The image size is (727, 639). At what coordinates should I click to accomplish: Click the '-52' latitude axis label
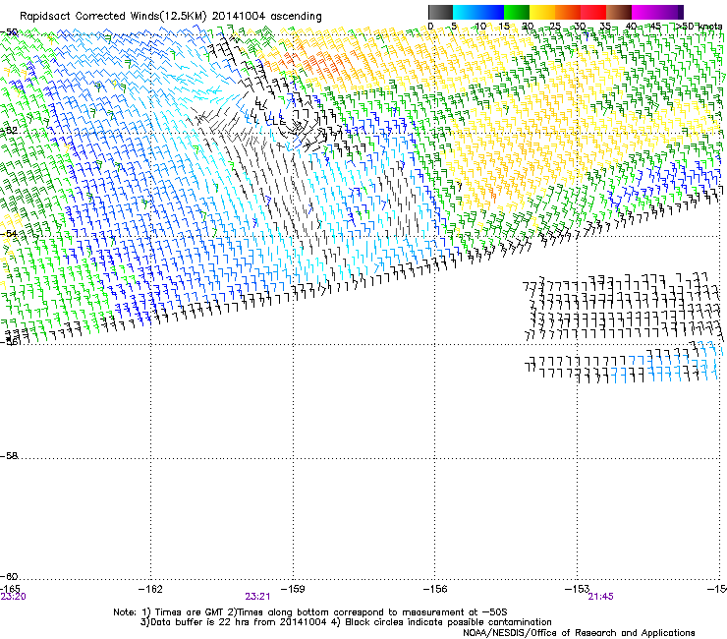[9, 131]
